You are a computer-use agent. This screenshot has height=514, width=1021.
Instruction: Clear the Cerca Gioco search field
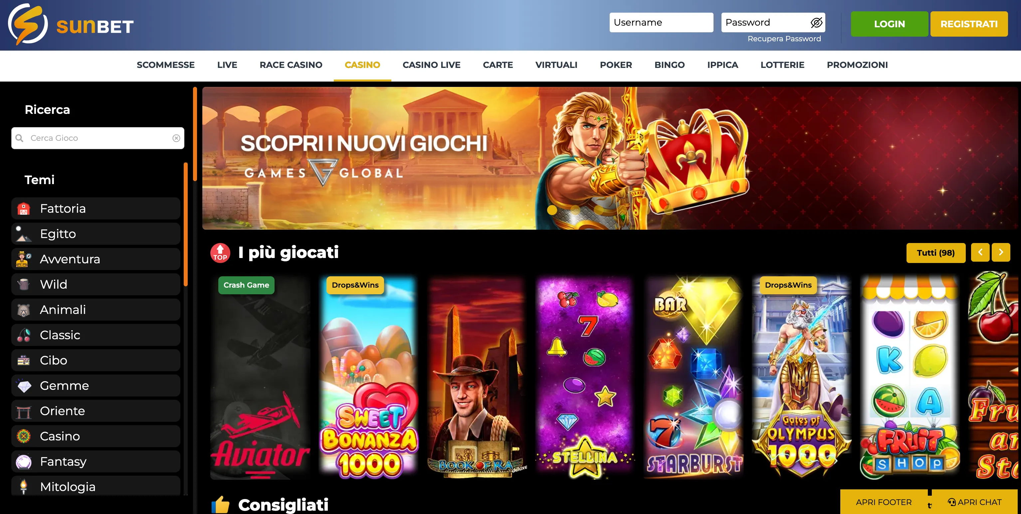click(x=176, y=138)
